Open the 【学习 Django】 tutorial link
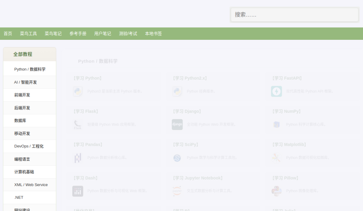This screenshot has height=211, width=363. (x=187, y=111)
